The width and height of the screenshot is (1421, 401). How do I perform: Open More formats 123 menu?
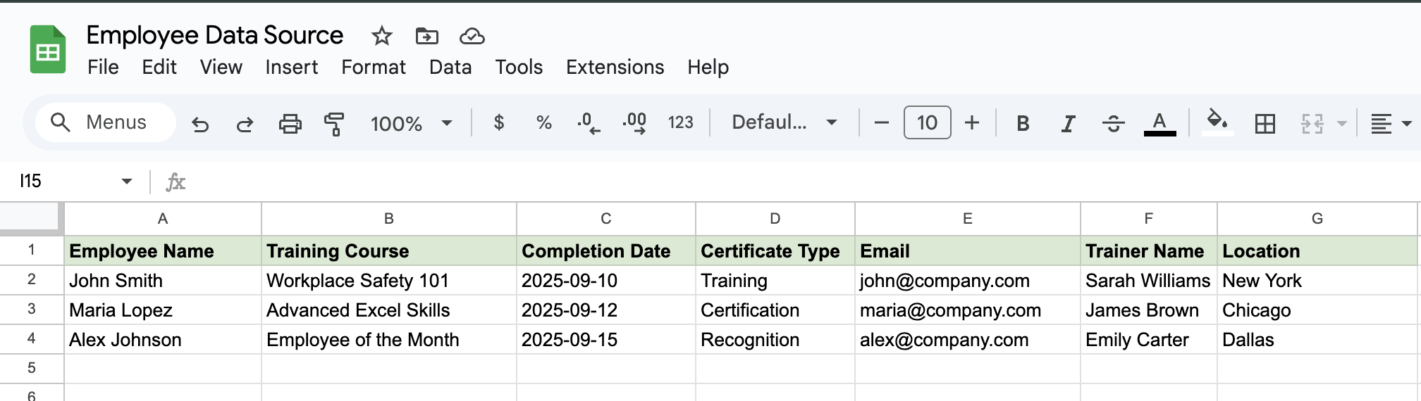click(680, 123)
